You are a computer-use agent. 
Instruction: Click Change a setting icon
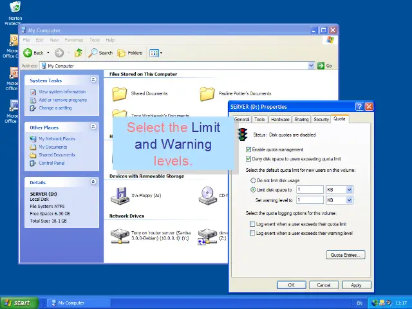pyautogui.click(x=33, y=108)
